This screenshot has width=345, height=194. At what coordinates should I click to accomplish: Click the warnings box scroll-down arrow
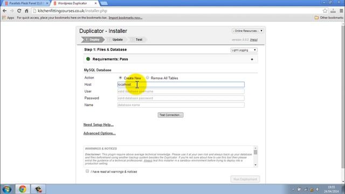[x=256, y=165]
